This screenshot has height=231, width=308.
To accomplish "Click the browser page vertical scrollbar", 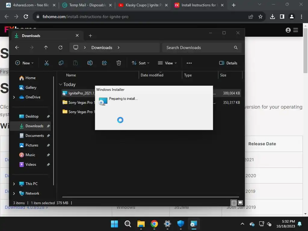I will [305, 51].
